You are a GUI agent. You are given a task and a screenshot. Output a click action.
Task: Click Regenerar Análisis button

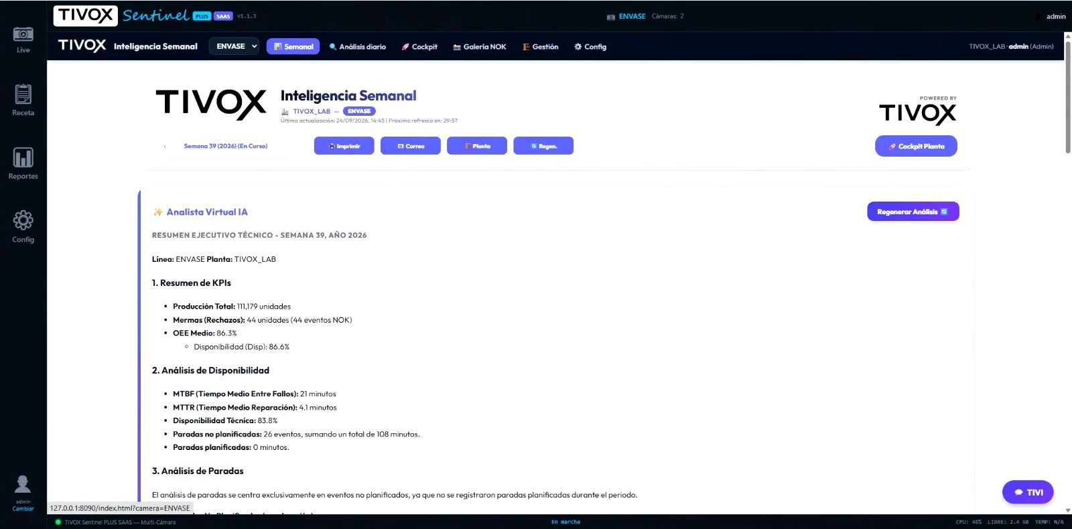[x=913, y=212]
